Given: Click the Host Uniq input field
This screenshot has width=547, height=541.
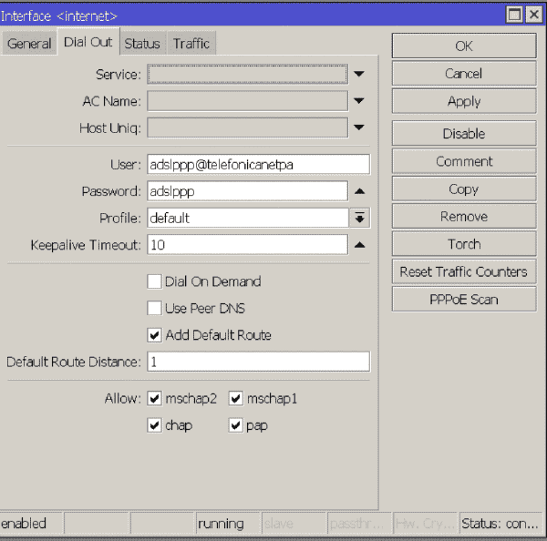Looking at the screenshot, I should (x=247, y=128).
